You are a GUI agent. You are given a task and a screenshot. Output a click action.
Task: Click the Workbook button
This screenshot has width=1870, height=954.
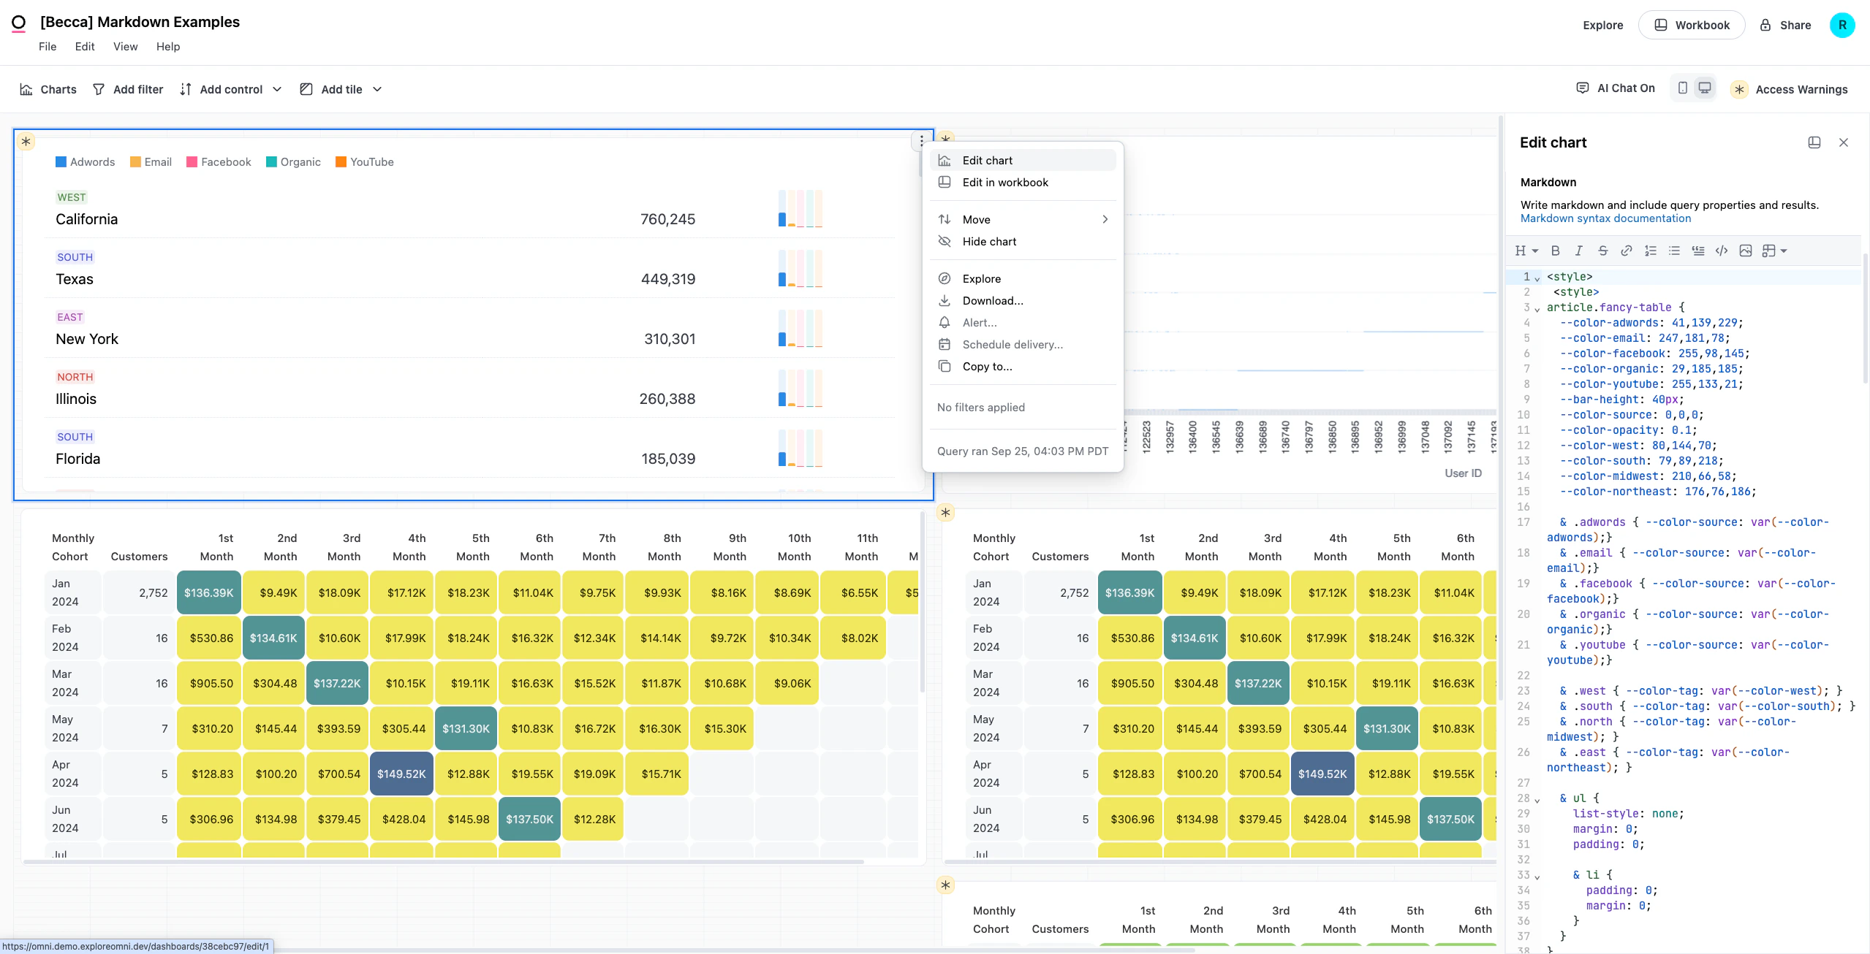point(1692,24)
